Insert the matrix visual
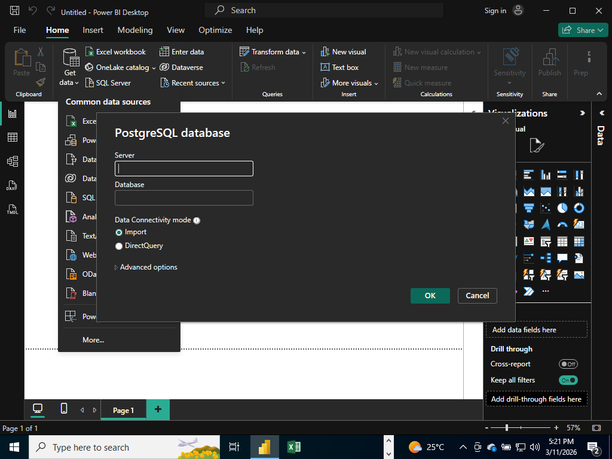 [579, 241]
